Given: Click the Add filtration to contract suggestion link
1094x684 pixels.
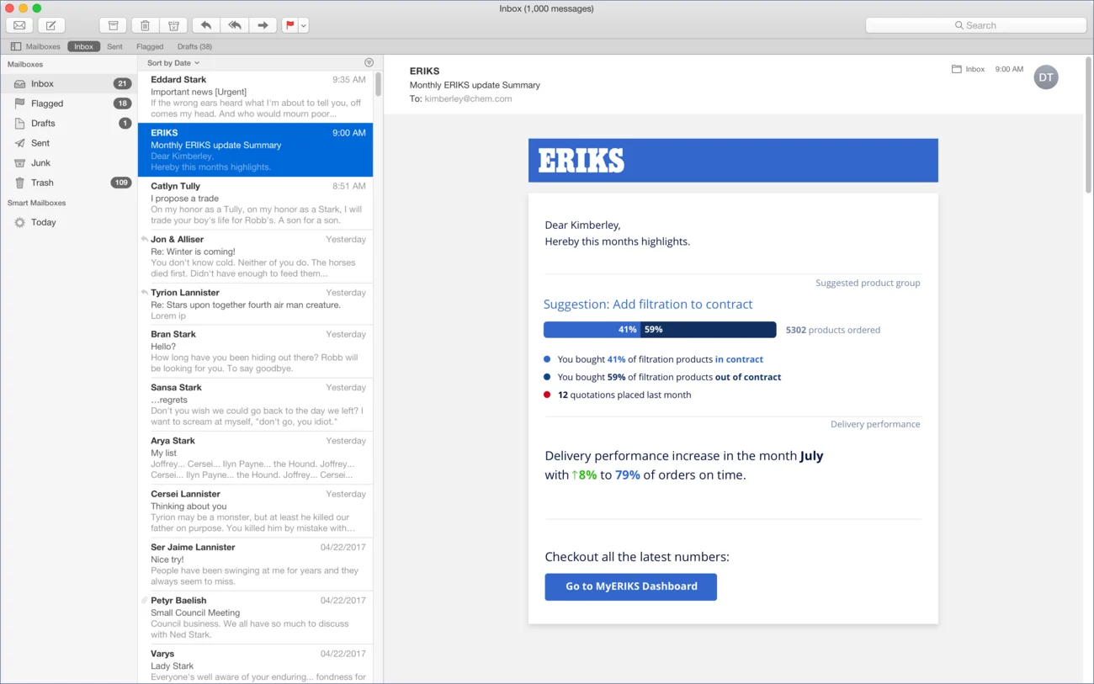Looking at the screenshot, I should (x=648, y=305).
